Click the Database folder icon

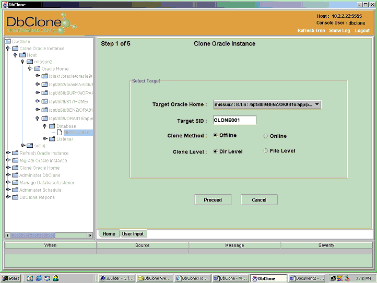[52, 126]
